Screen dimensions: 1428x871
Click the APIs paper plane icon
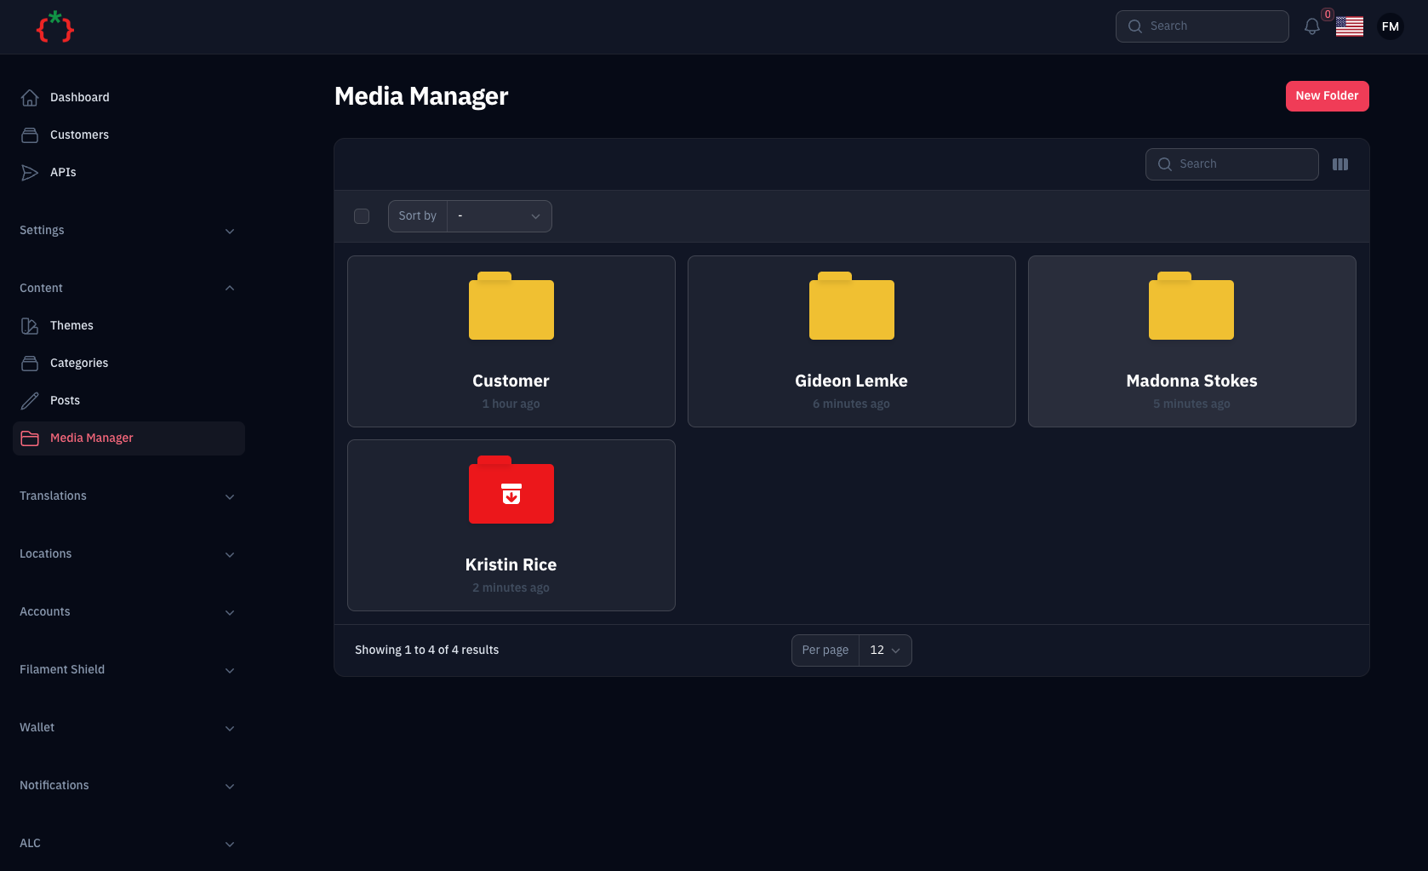30,173
